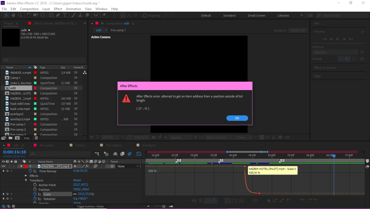Show hidden panel tabs double chevron
This screenshot has height=209, width=370.
tap(85, 23)
